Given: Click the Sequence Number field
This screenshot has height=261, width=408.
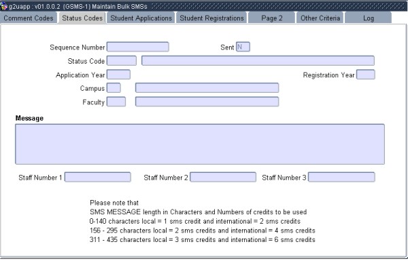Looking at the screenshot, I should pos(138,47).
